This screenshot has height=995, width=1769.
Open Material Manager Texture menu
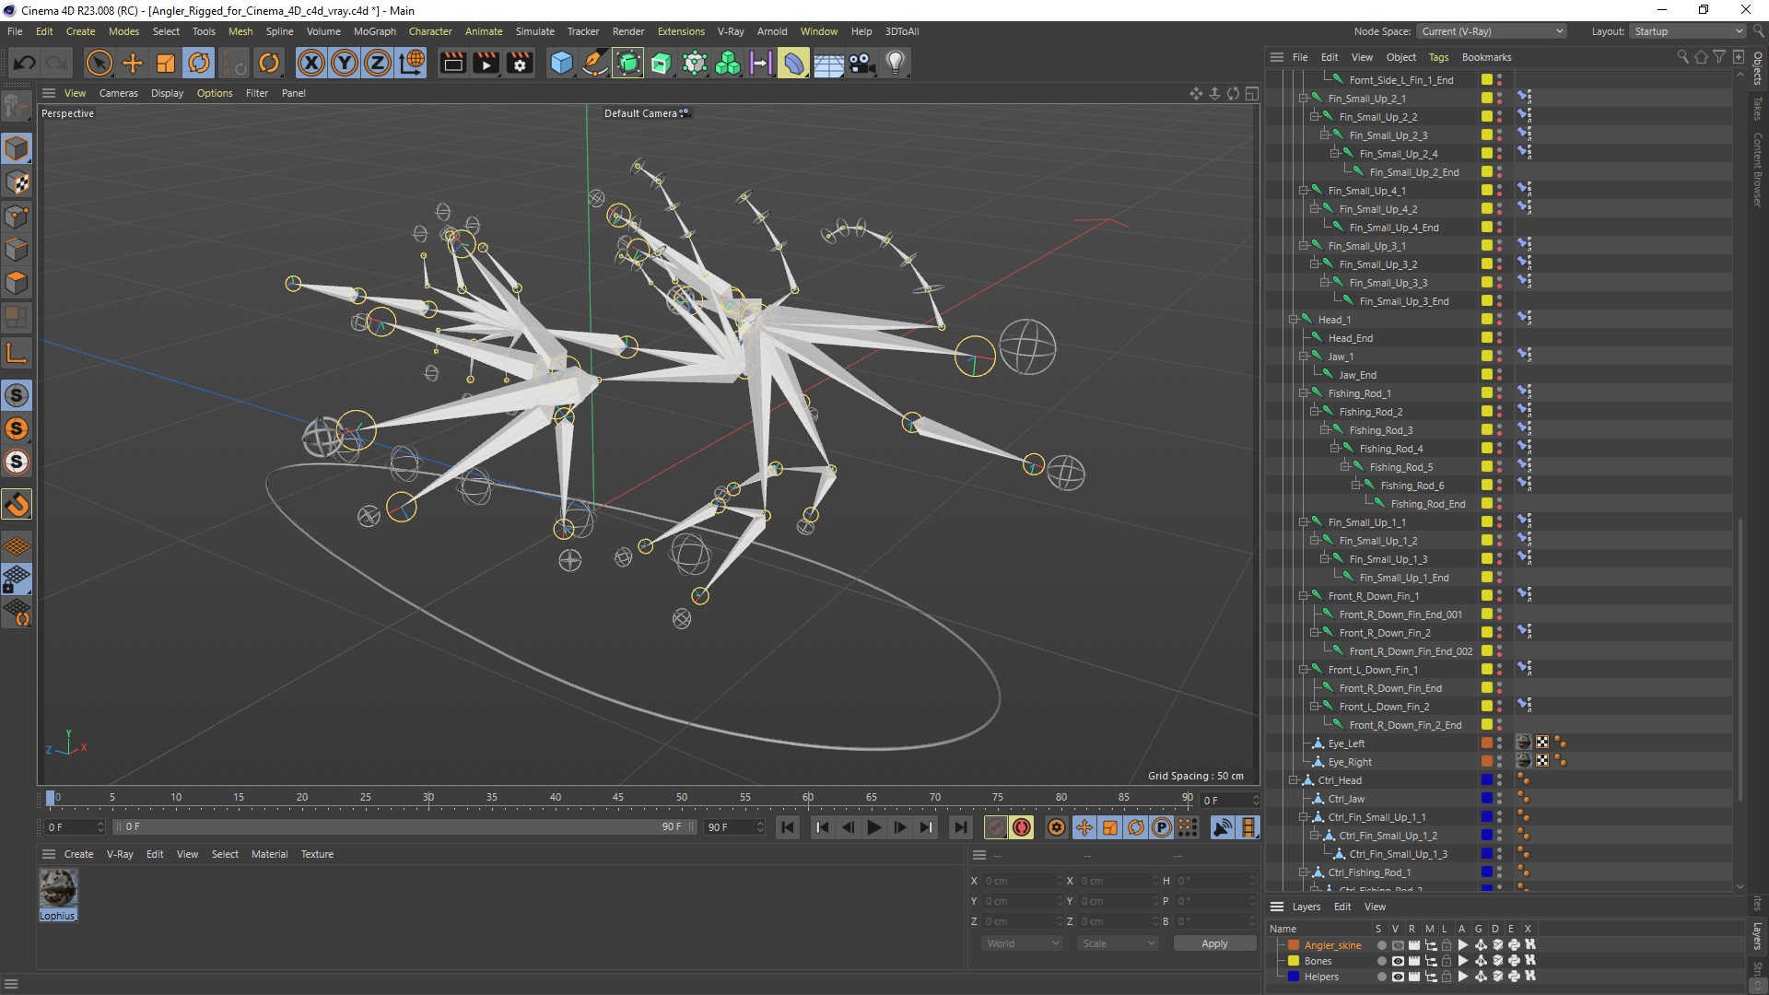click(x=317, y=854)
